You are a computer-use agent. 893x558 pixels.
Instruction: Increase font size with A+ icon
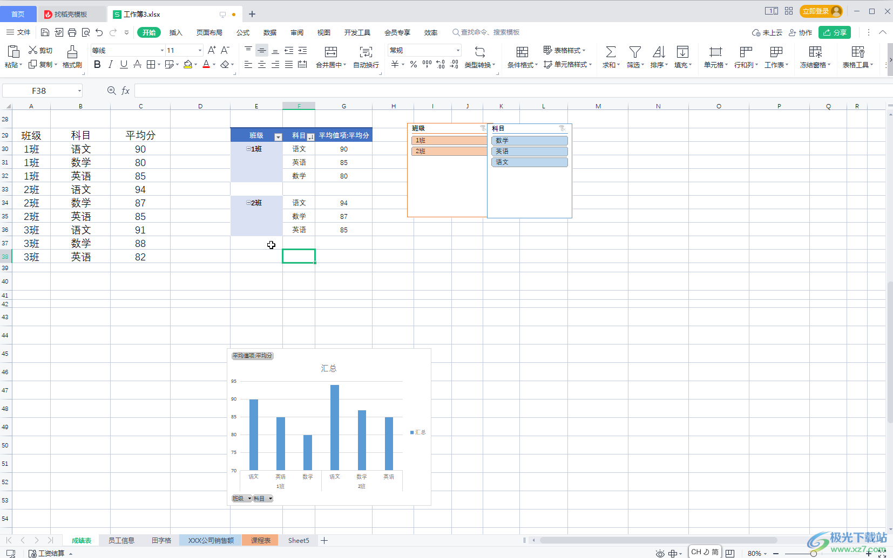coord(212,50)
